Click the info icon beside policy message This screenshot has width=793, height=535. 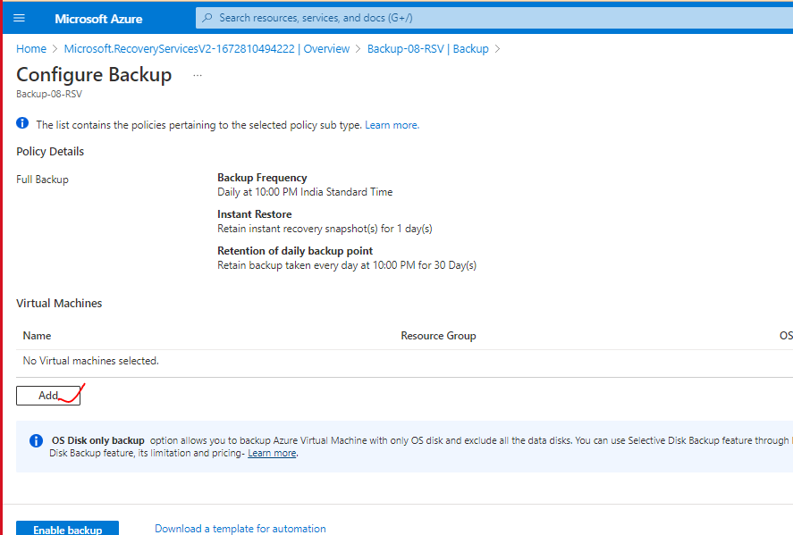pyautogui.click(x=22, y=122)
